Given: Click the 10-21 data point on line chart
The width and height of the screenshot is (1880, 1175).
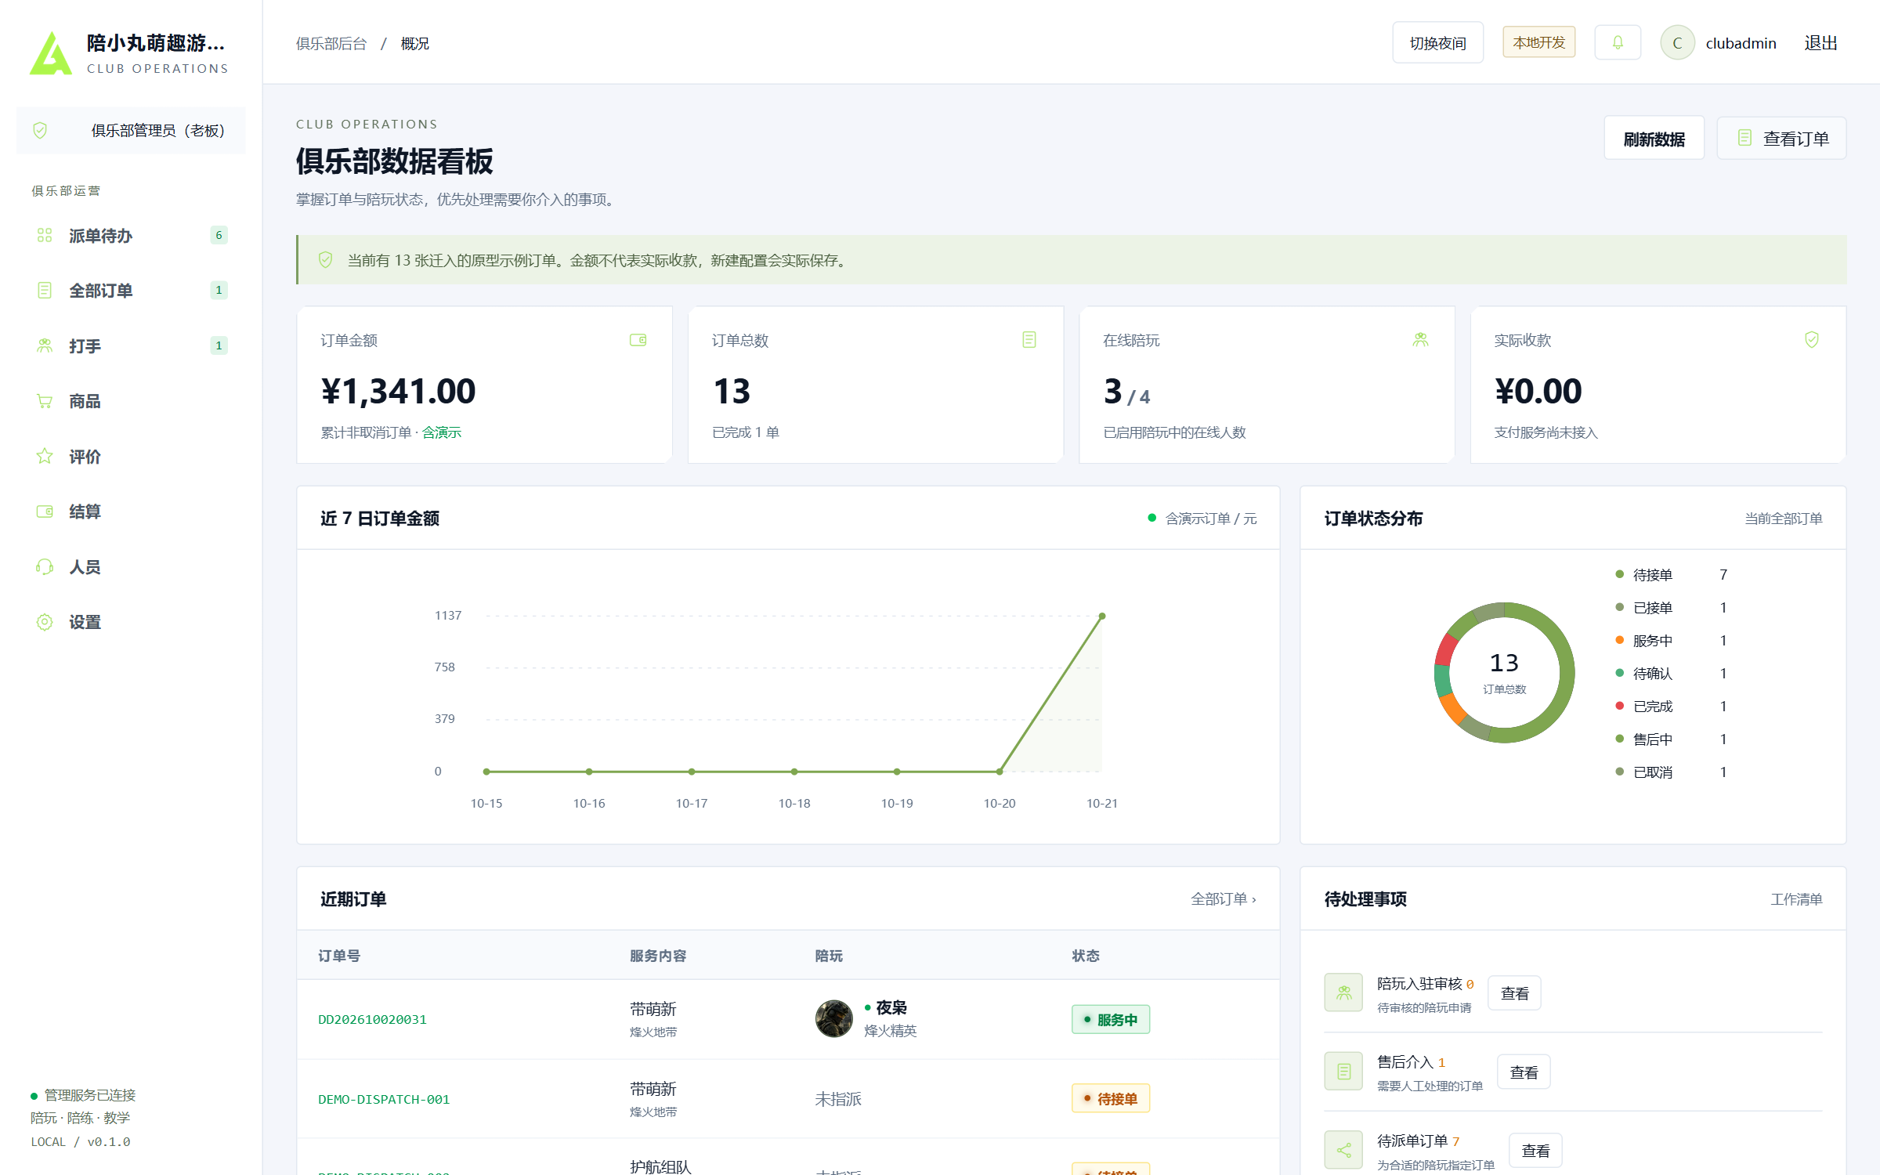Looking at the screenshot, I should pyautogui.click(x=1101, y=616).
